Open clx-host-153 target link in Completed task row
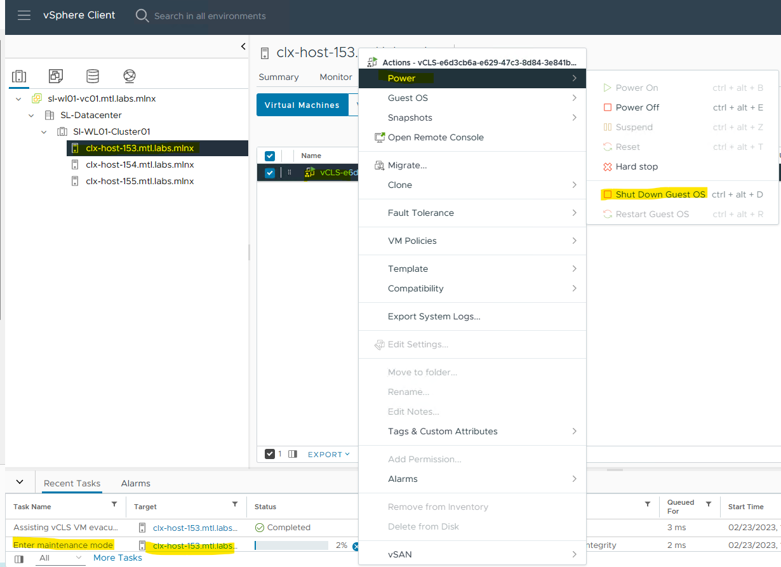781x567 pixels. coord(195,528)
